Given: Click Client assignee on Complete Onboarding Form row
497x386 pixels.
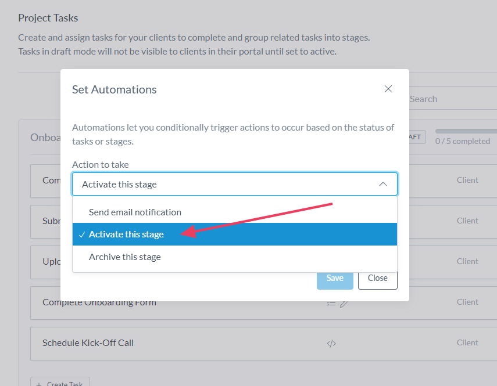Looking at the screenshot, I should pos(467,302).
